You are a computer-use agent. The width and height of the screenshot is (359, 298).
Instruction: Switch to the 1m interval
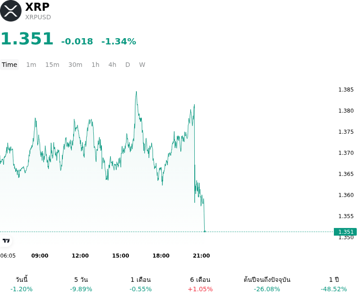pyautogui.click(x=31, y=65)
